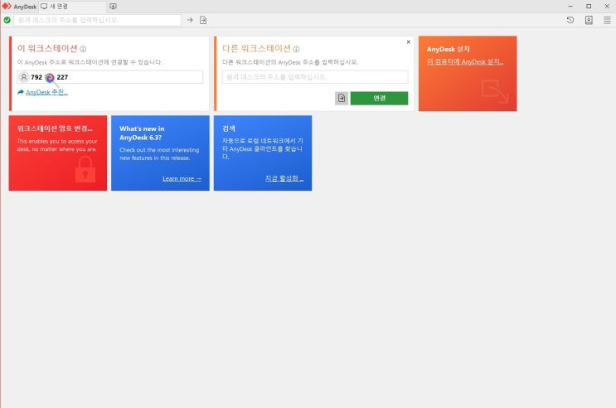
Task: Focus the top remote address input bar
Action: 98,20
